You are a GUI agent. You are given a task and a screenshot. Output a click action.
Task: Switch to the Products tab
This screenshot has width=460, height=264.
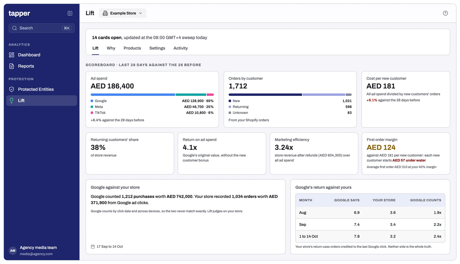[x=132, y=48]
